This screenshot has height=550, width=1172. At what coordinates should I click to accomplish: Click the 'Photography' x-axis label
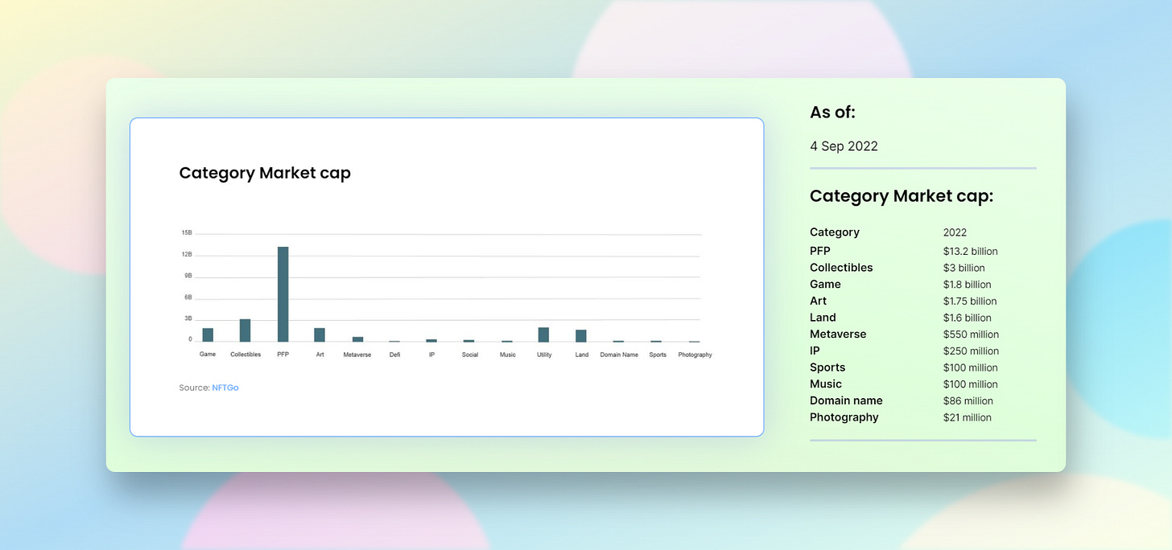pos(695,355)
